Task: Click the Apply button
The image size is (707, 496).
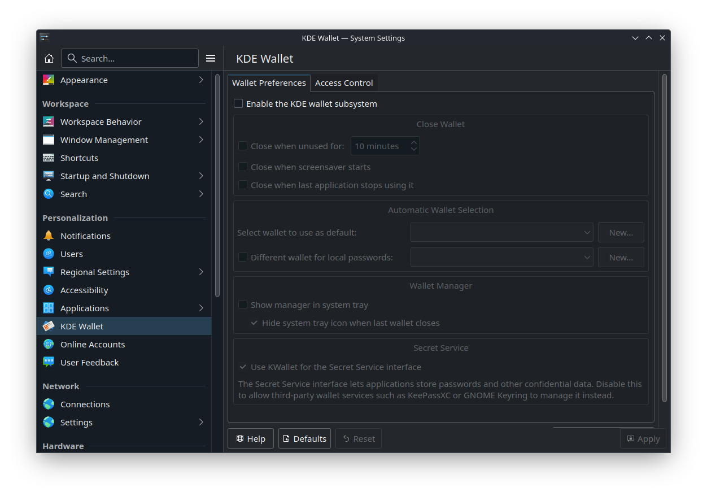Action: 643,439
